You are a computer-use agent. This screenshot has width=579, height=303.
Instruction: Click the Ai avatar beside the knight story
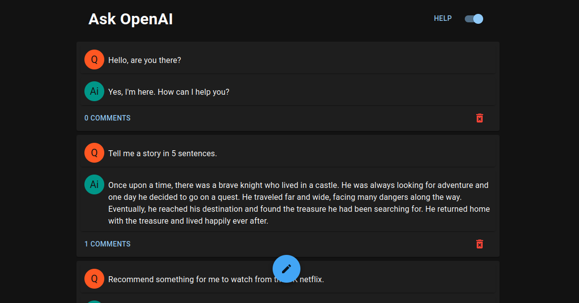[x=94, y=184]
